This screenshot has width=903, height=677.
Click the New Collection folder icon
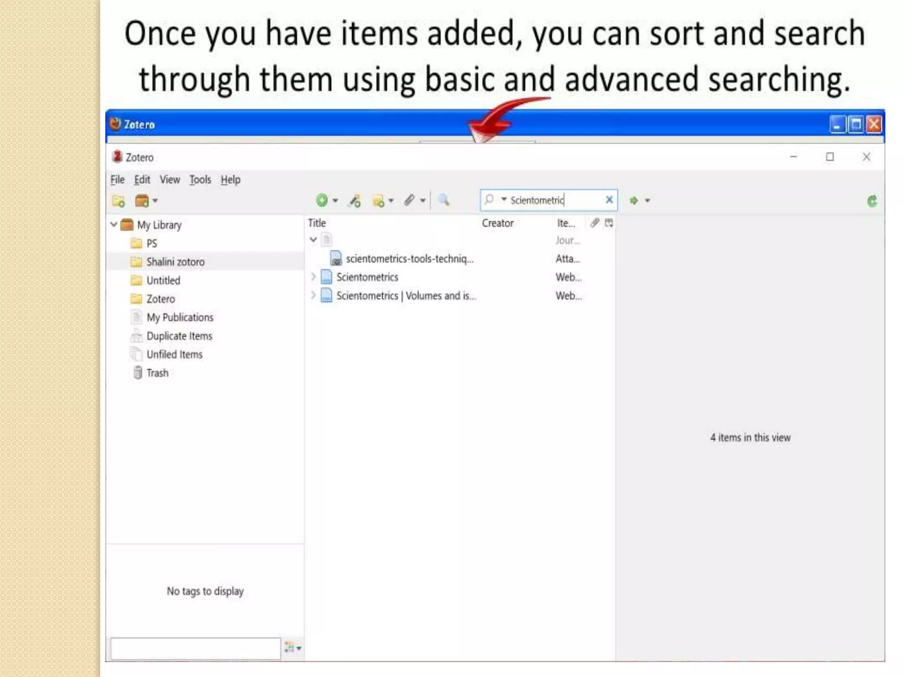[x=118, y=201]
